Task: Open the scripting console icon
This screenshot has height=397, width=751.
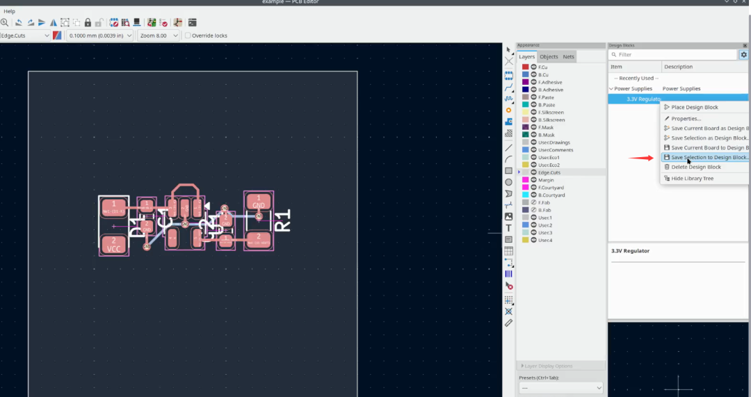Action: pyautogui.click(x=192, y=22)
